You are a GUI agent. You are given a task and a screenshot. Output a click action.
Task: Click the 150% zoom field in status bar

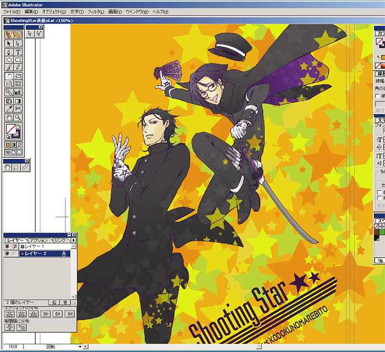[13, 347]
